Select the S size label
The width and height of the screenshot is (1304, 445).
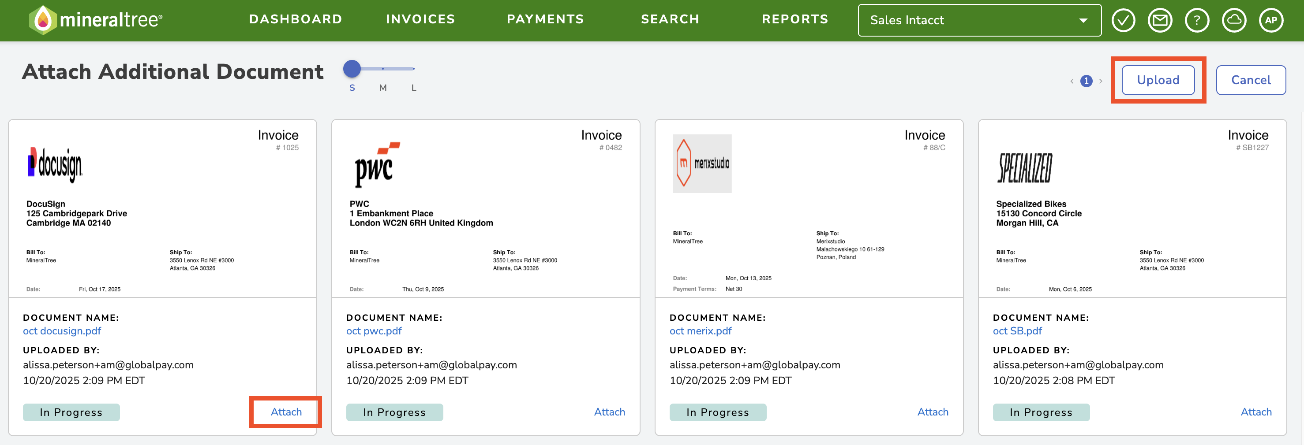(352, 88)
